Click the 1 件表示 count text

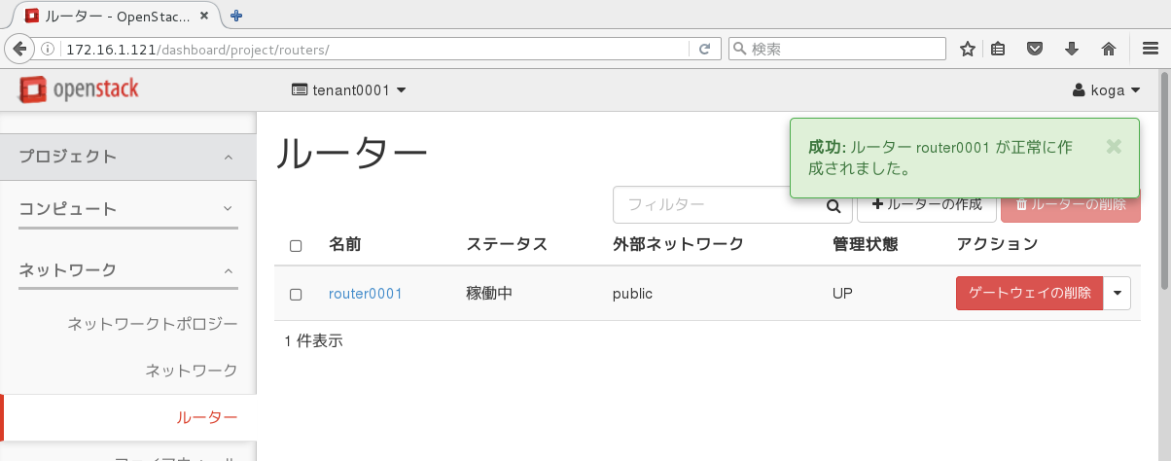click(x=313, y=341)
